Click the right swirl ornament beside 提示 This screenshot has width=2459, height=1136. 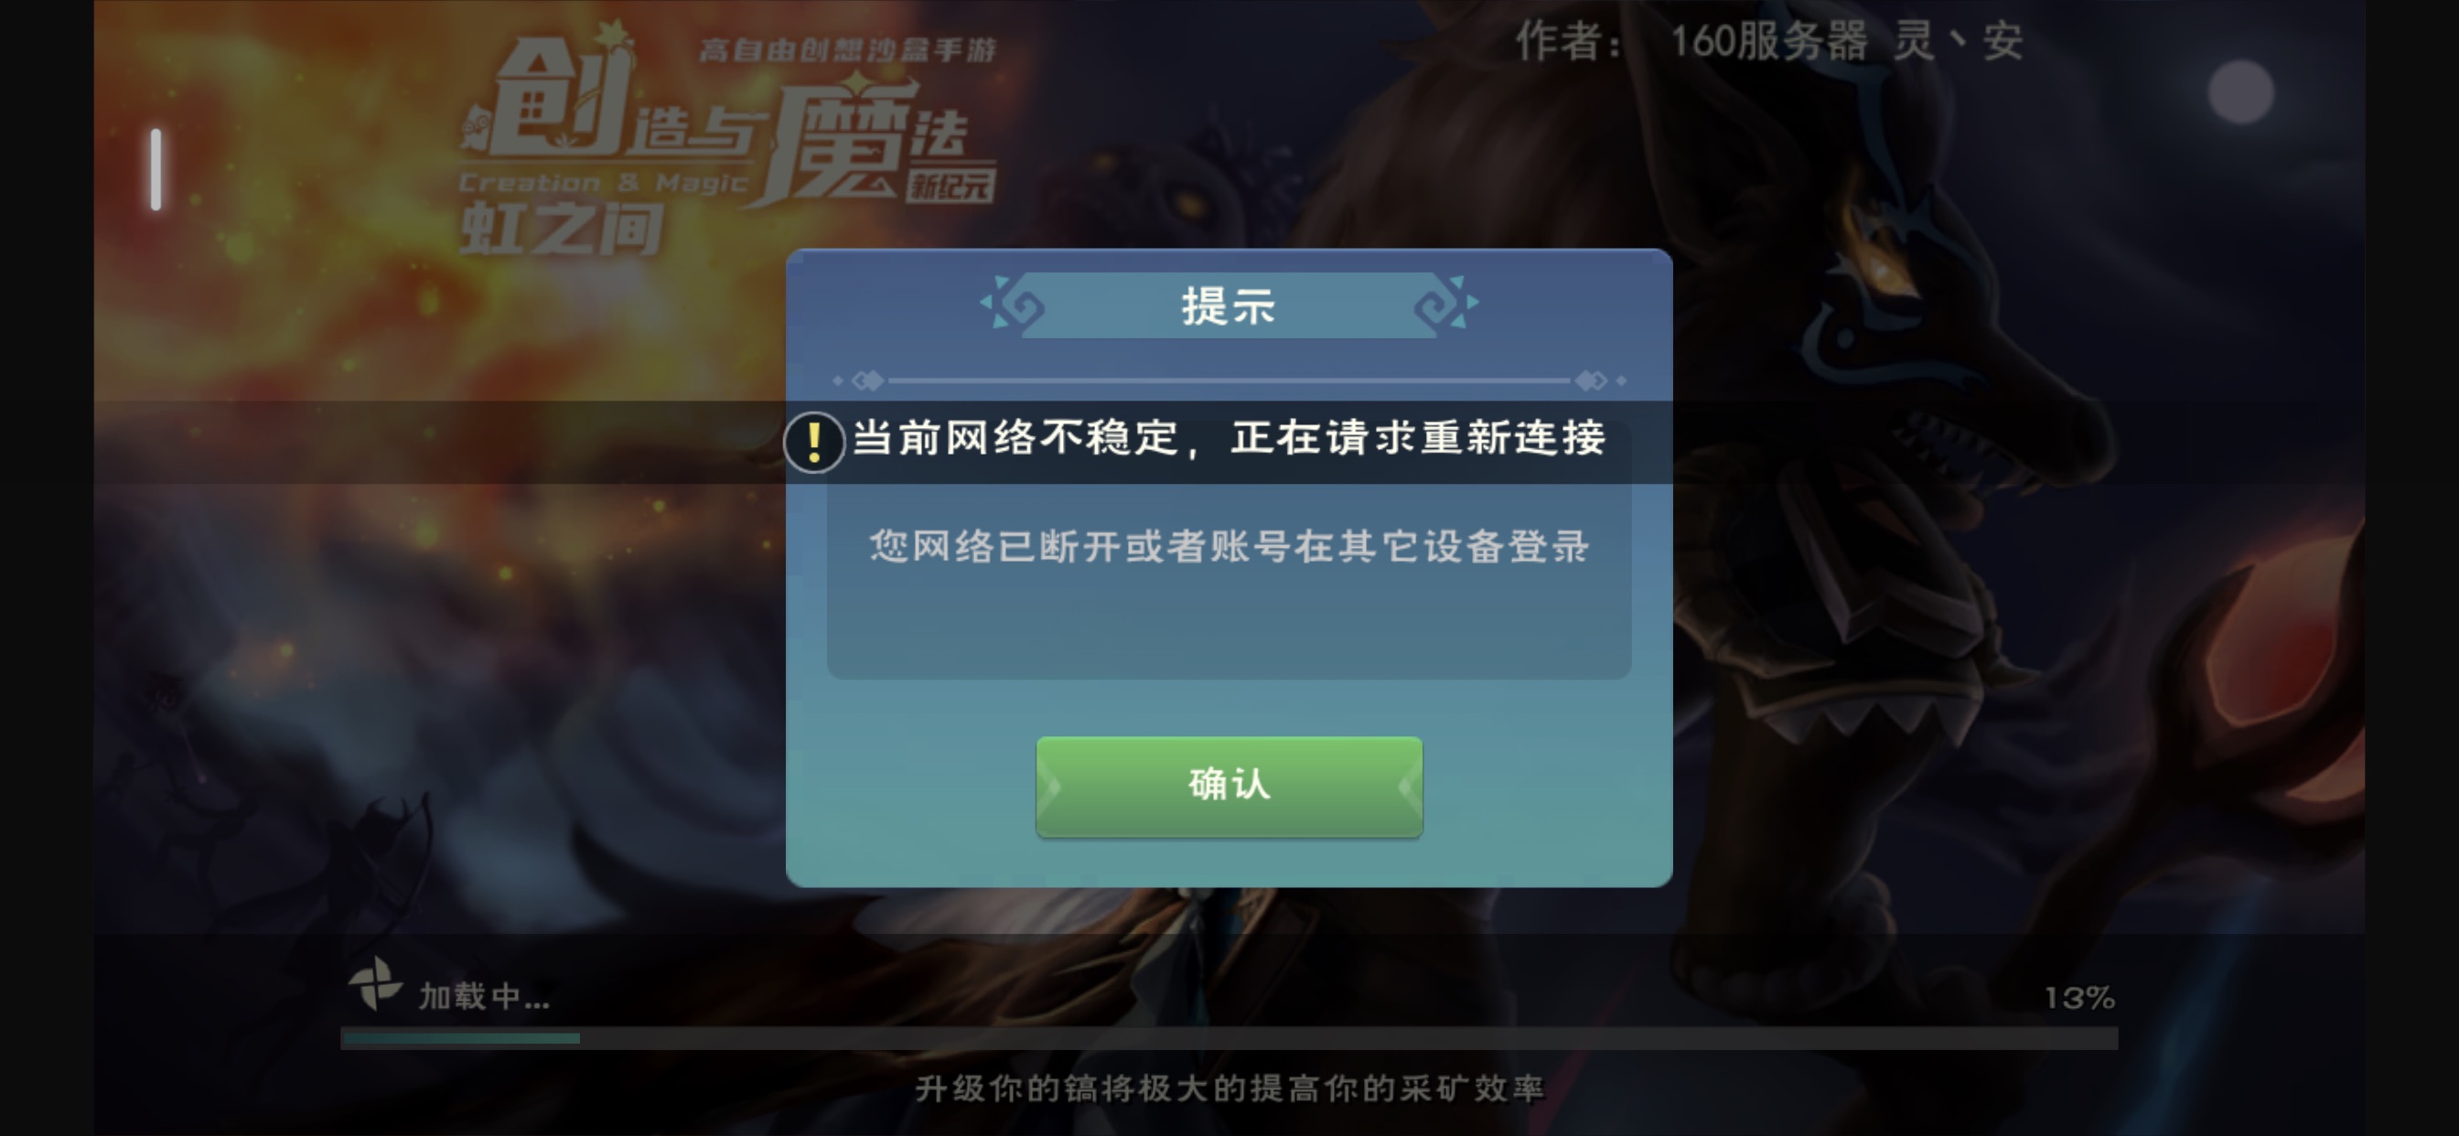click(x=1445, y=304)
